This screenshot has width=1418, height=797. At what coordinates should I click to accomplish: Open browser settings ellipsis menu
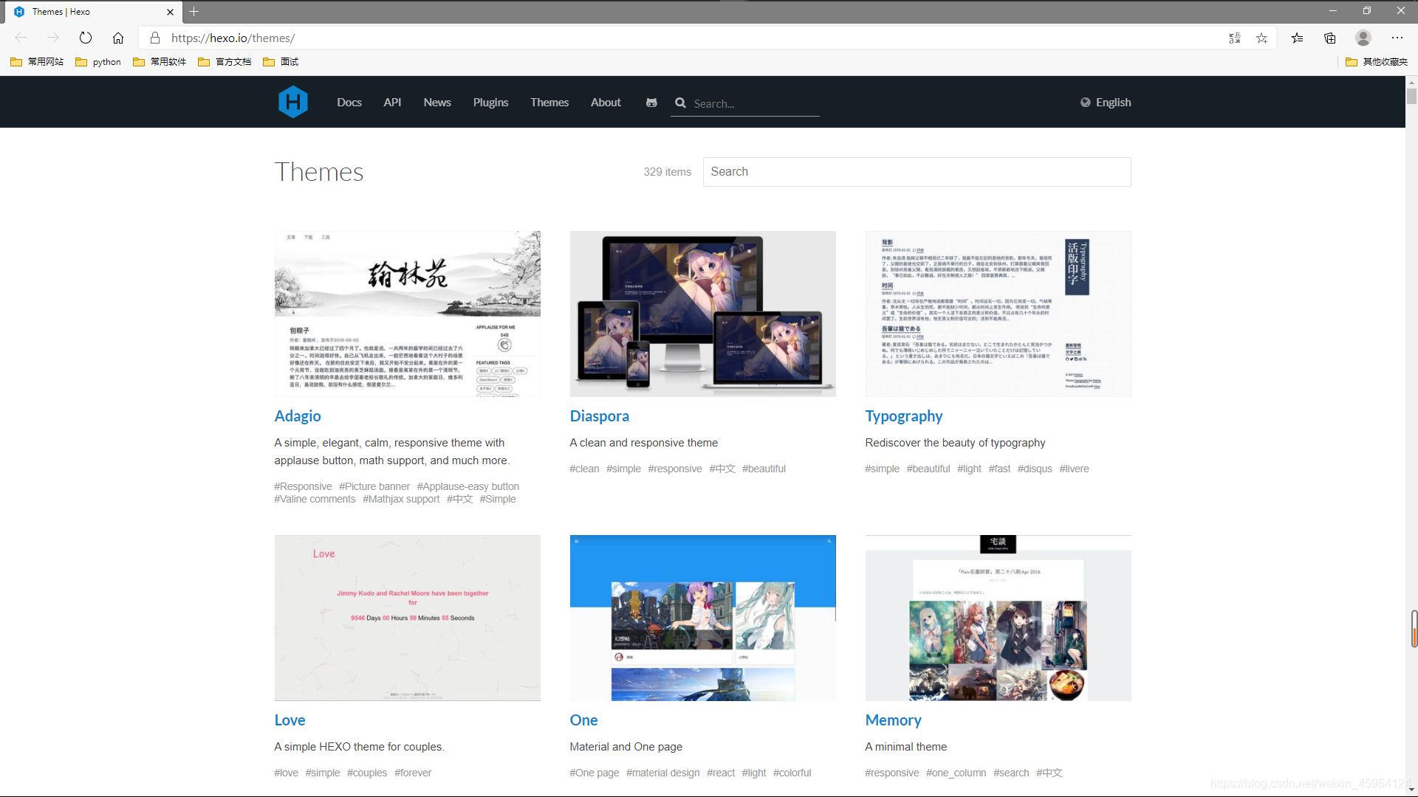point(1397,38)
